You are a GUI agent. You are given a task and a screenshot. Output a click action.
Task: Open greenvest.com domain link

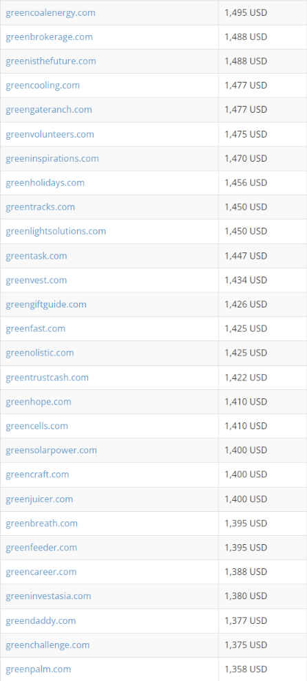pos(36,280)
